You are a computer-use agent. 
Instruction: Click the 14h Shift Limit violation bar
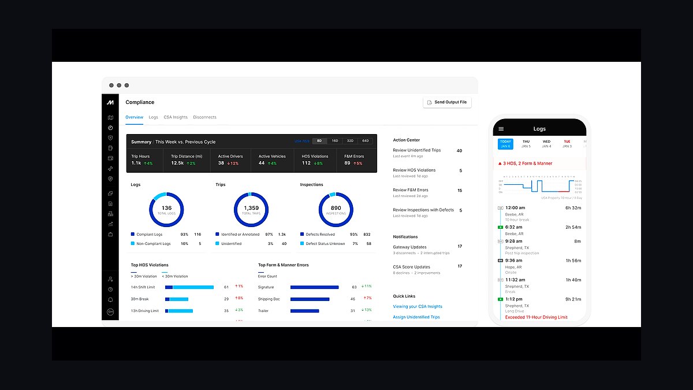(x=189, y=287)
